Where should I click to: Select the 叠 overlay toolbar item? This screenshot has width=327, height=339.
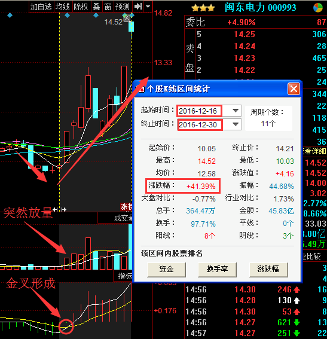[96, 7]
